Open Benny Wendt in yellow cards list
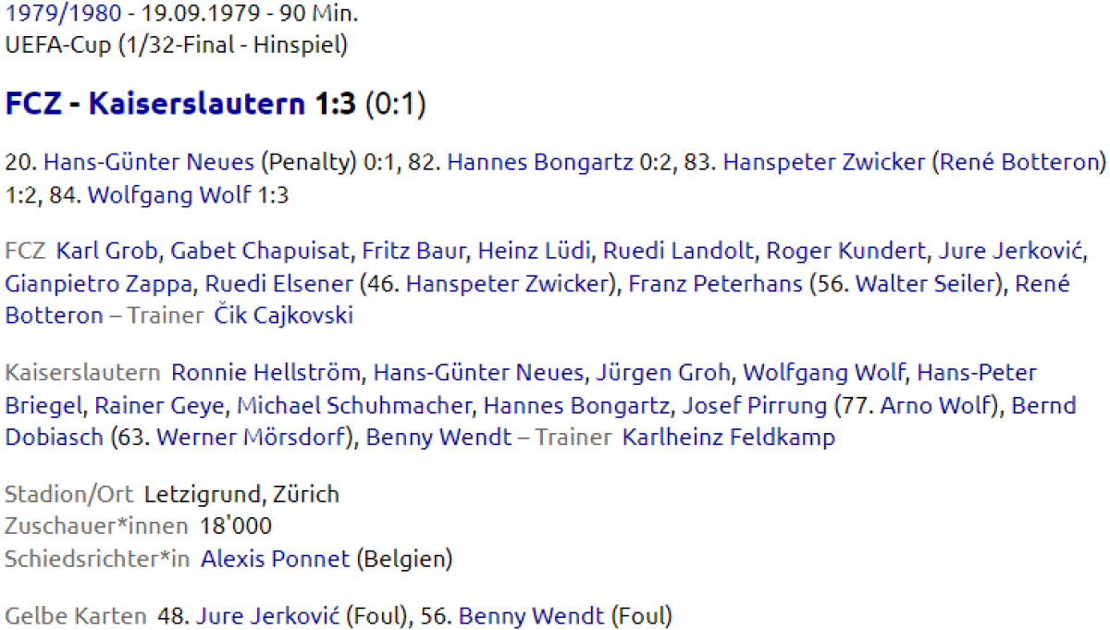The height and width of the screenshot is (630, 1110). coord(532,616)
